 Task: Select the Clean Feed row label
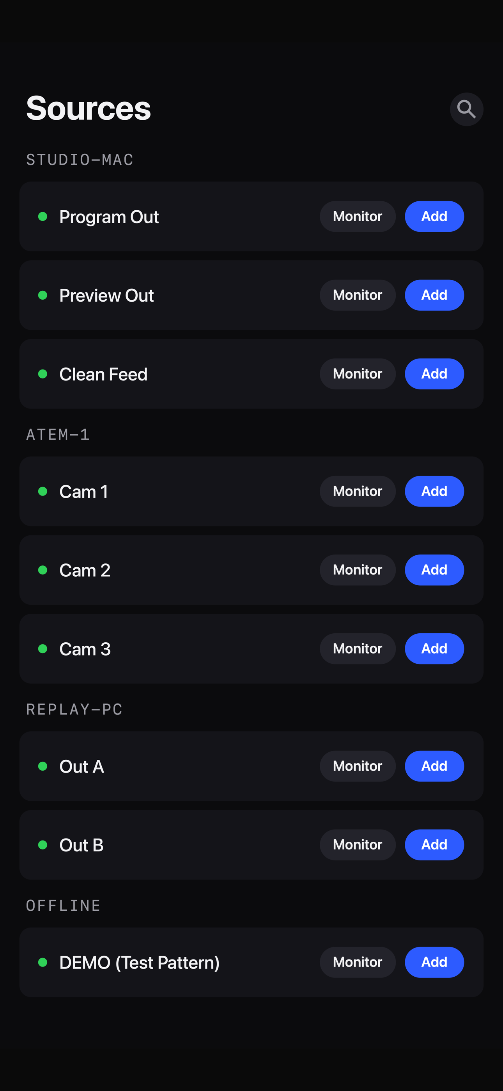pyautogui.click(x=103, y=374)
